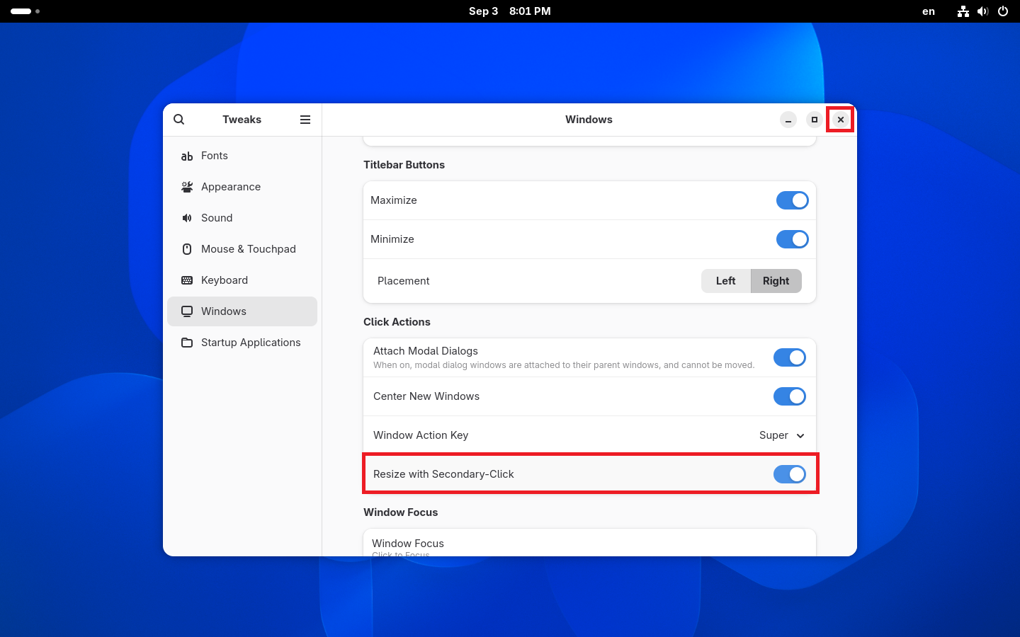Screen dimensions: 1020x637
Task: Open Mouse & Touchpad settings
Action: [x=242, y=249]
